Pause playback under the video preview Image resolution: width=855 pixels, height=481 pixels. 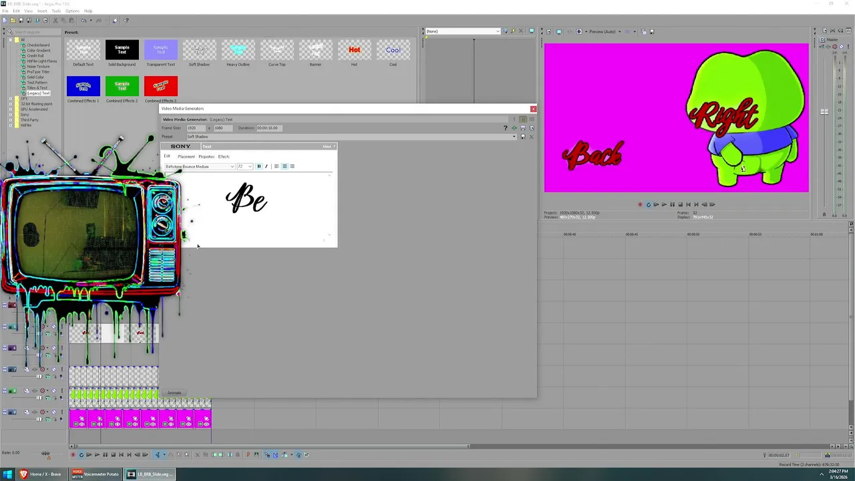tap(672, 204)
